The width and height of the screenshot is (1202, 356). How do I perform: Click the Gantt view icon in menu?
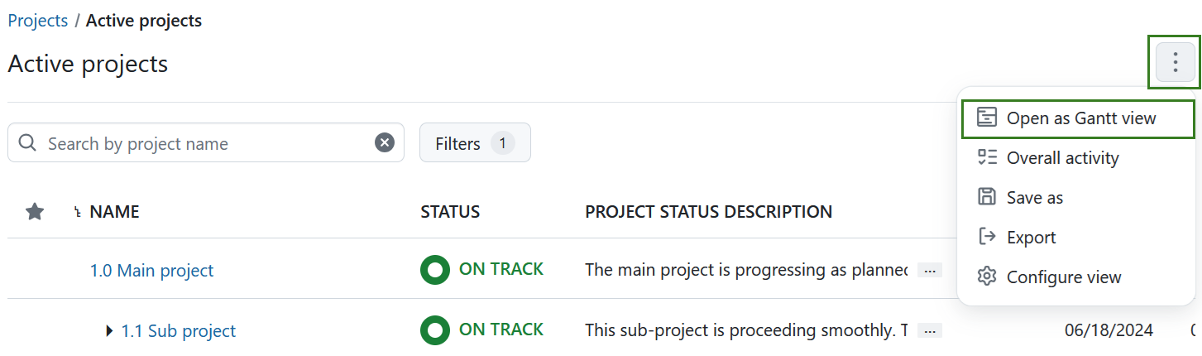986,118
